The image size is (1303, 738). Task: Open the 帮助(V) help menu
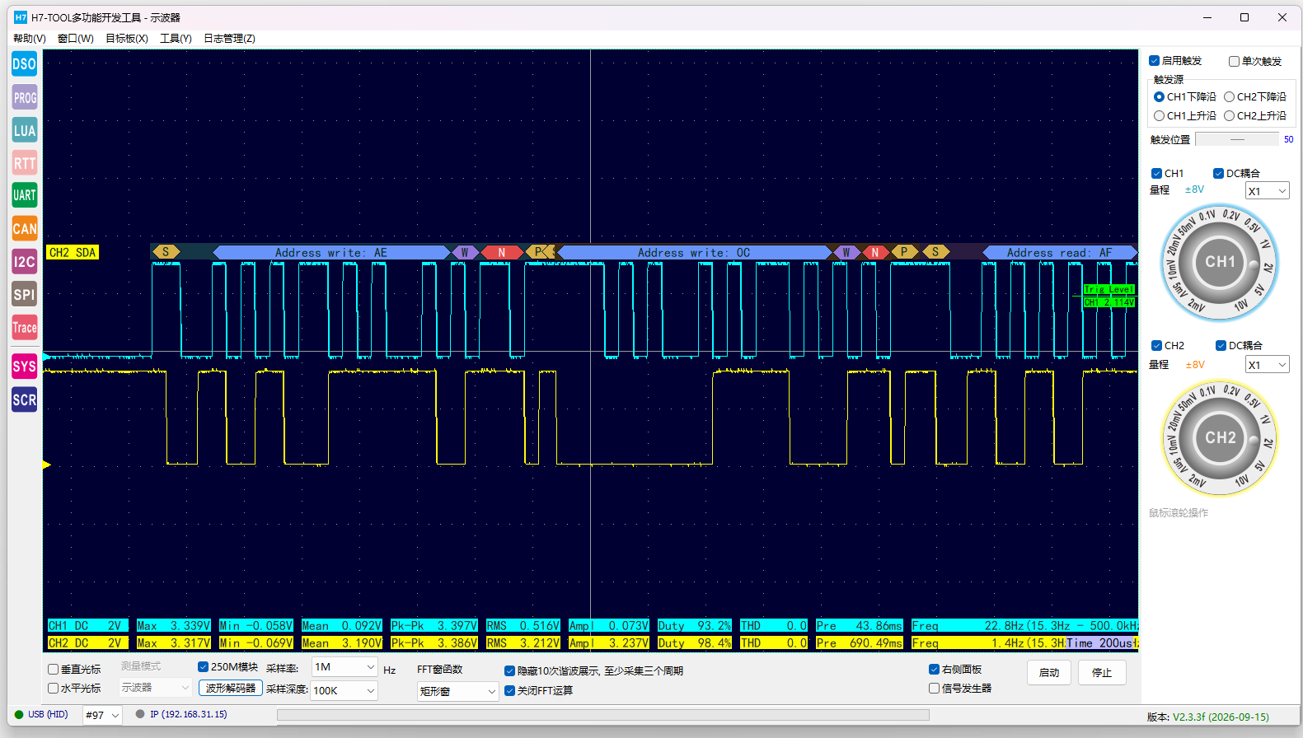pyautogui.click(x=30, y=39)
